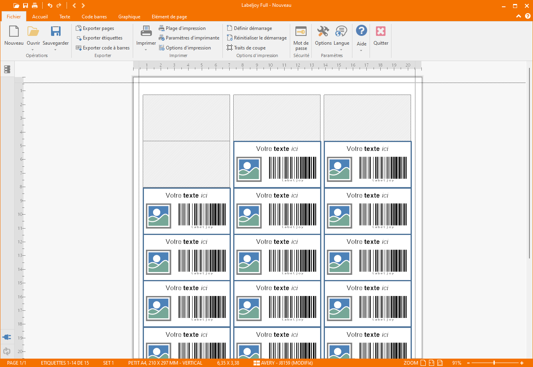Create a new document with Nouveau
Viewport: 533px width, 367px height.
click(14, 36)
